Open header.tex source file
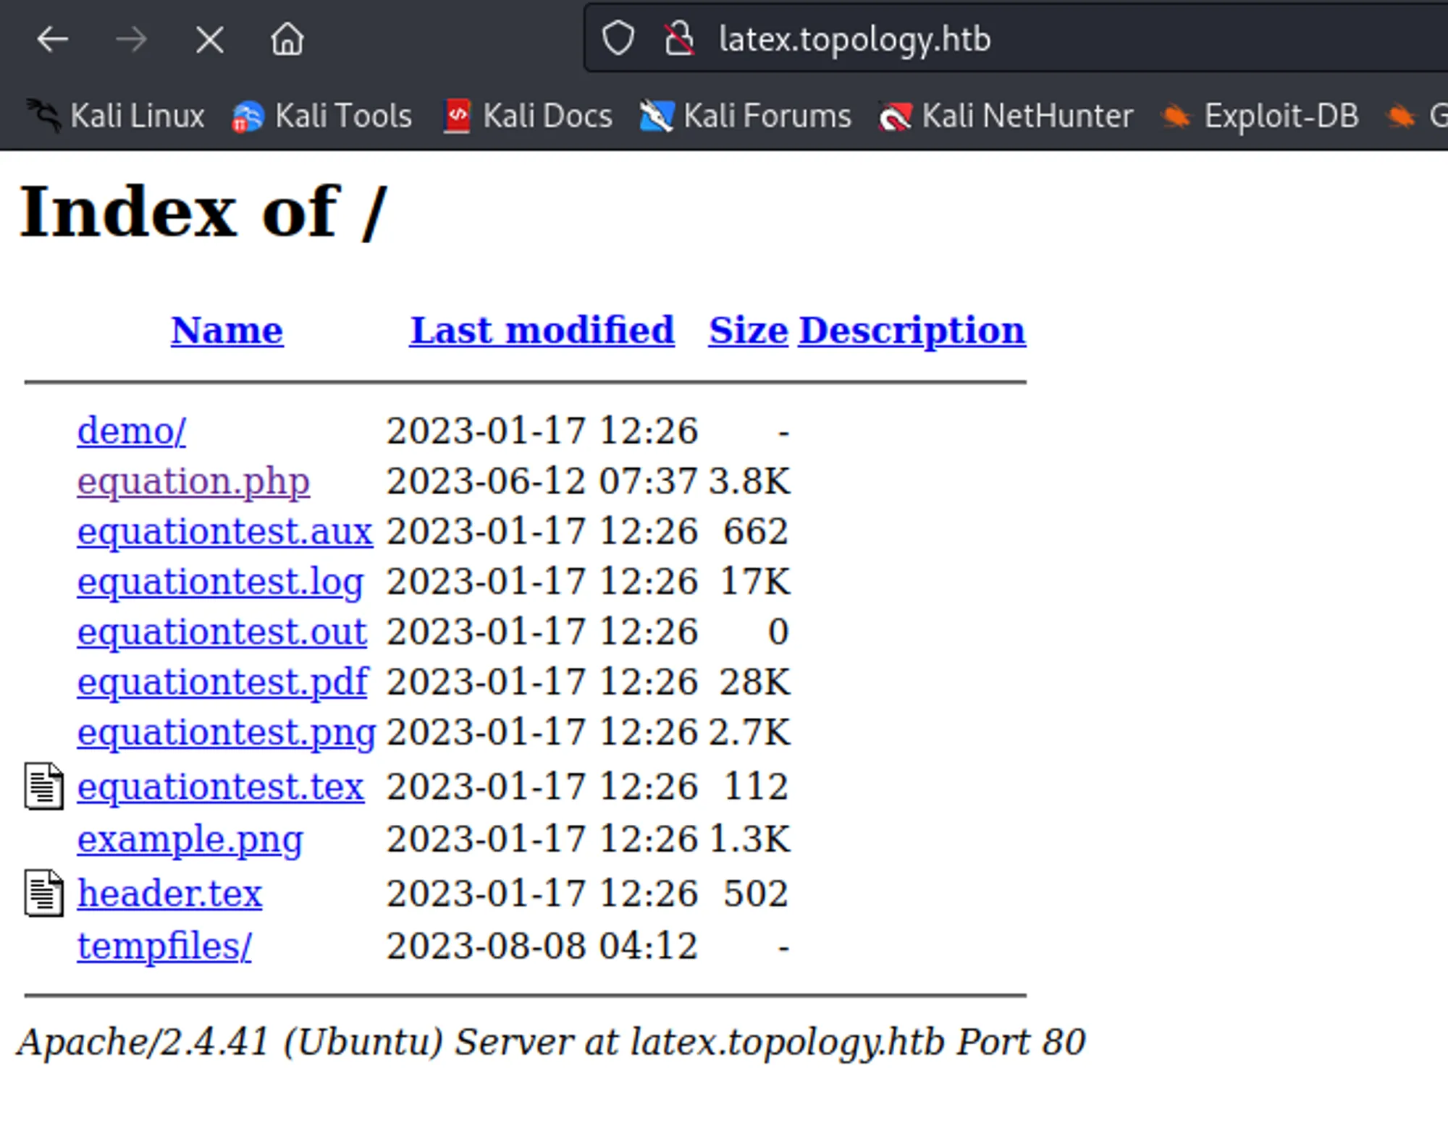The width and height of the screenshot is (1448, 1144). 169,891
